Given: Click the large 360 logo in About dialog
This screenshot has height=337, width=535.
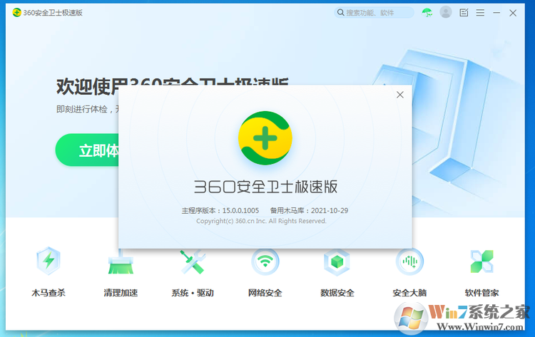Looking at the screenshot, I should point(265,138).
